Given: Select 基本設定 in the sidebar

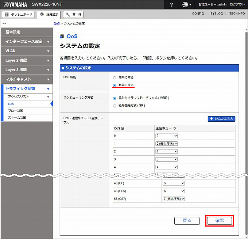Looking at the screenshot, I should [x=27, y=32].
